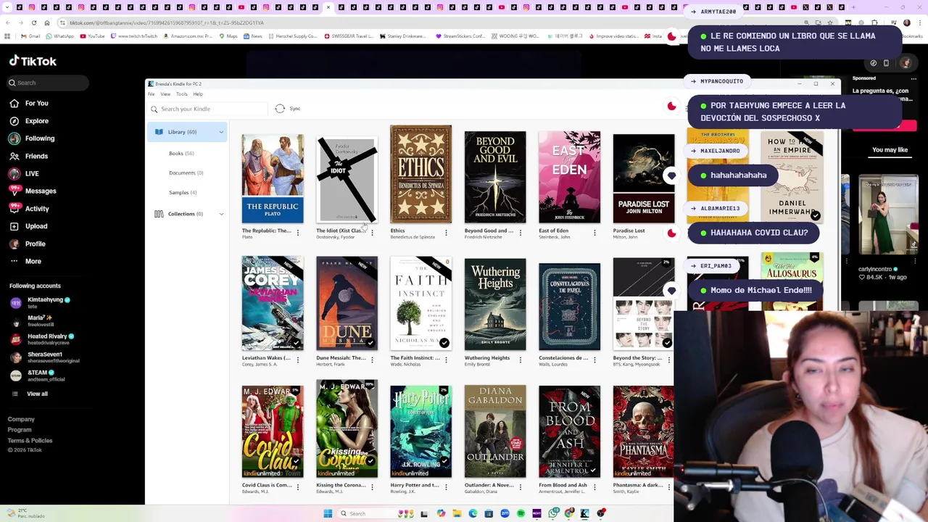Click the Windows Start button on taskbar

(328, 513)
